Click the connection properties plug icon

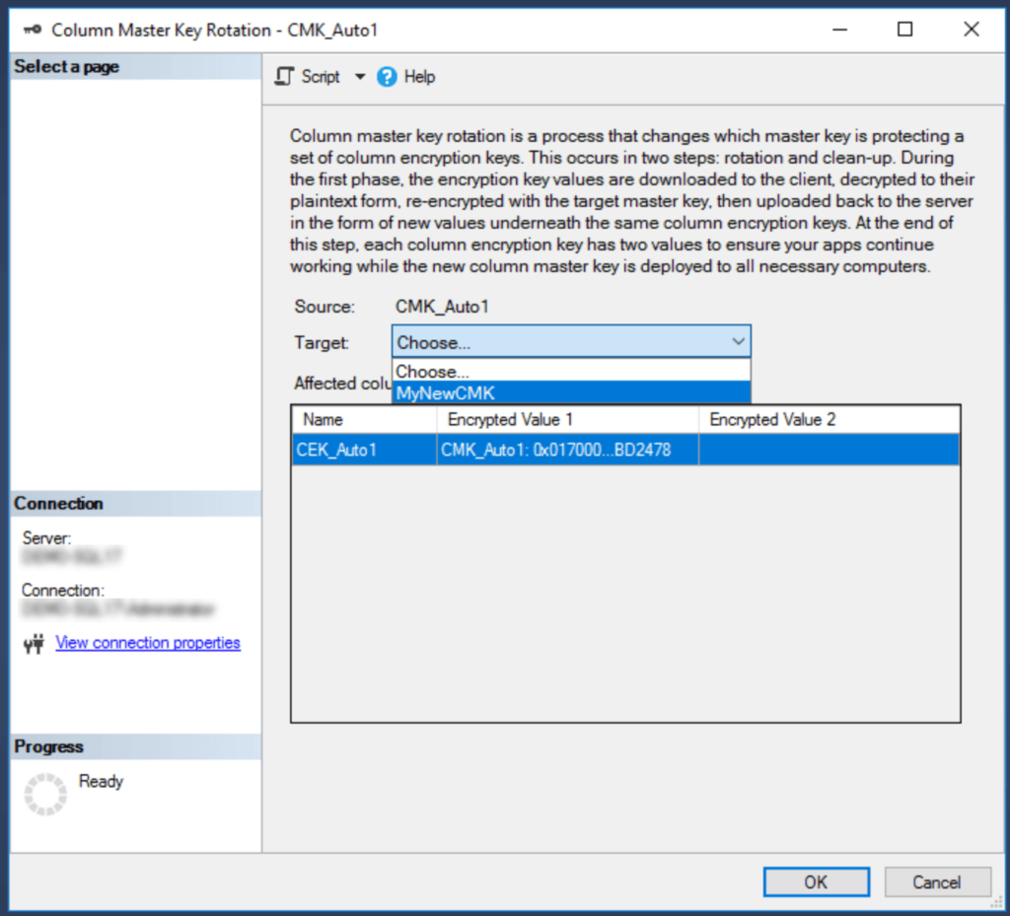34,643
